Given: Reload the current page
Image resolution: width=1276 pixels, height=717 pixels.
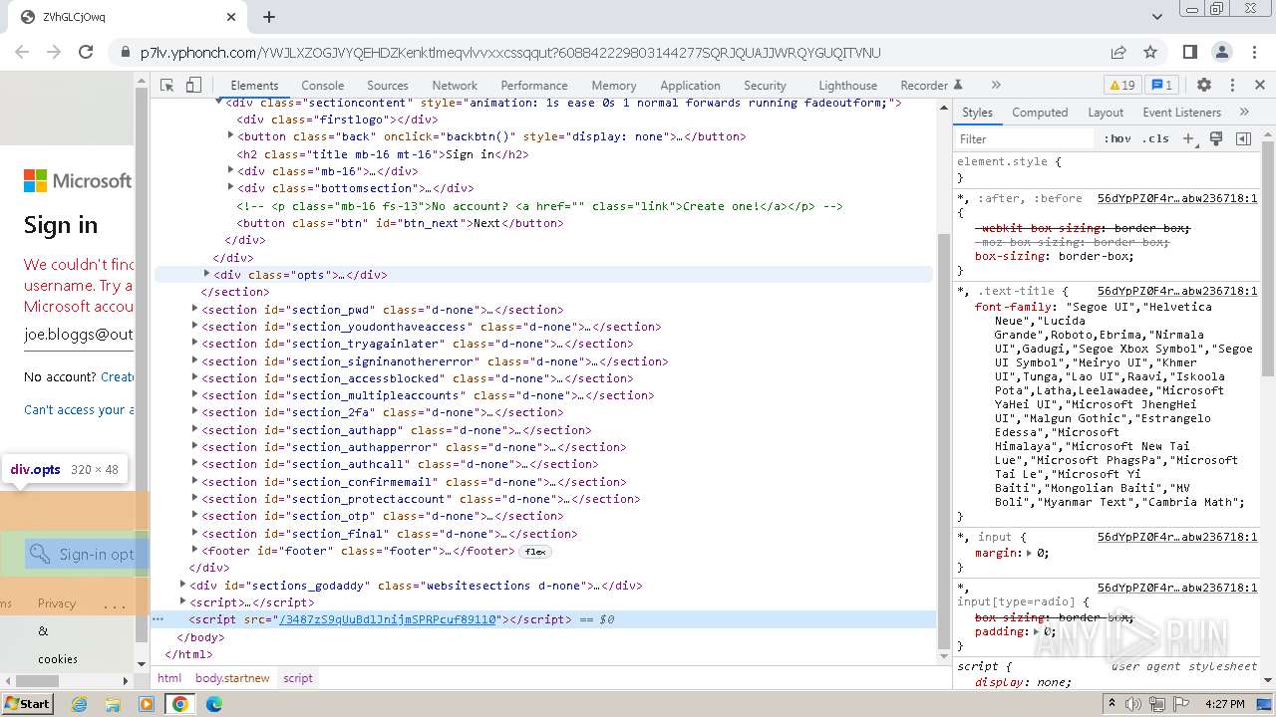Looking at the screenshot, I should (x=86, y=53).
